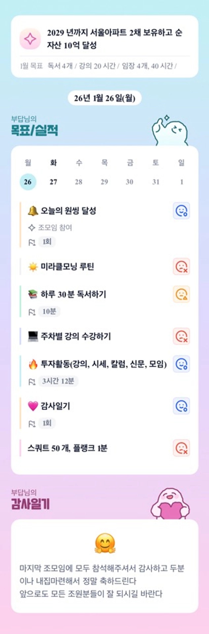Image resolution: width=209 pixels, height=634 pixels.
Task: Click the sun icon for 미라클모닝 루틴
Action: pyautogui.click(x=33, y=267)
